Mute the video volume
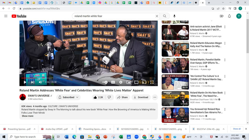 pos(41,82)
